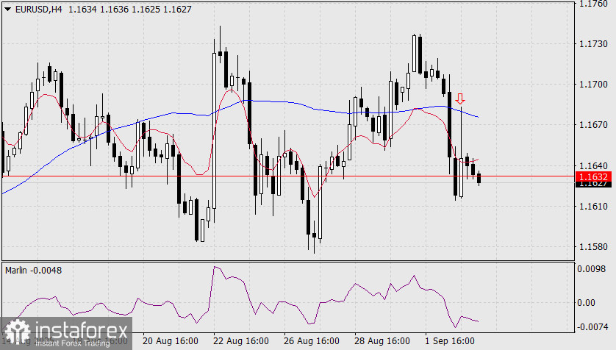The width and height of the screenshot is (616, 350).
Task: Click the 1.1610 price axis label
Action: point(594,206)
